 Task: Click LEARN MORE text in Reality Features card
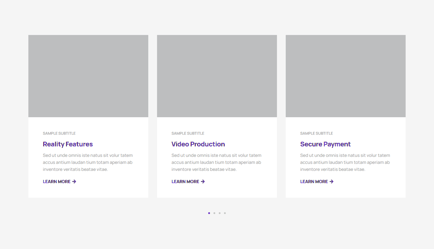tap(56, 182)
